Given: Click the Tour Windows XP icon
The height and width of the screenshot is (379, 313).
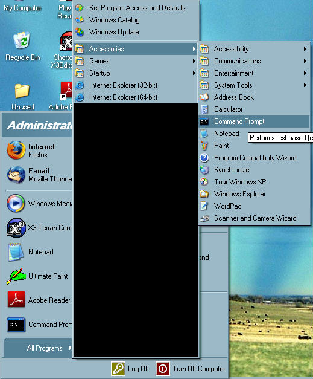Looking at the screenshot, I should pos(204,181).
